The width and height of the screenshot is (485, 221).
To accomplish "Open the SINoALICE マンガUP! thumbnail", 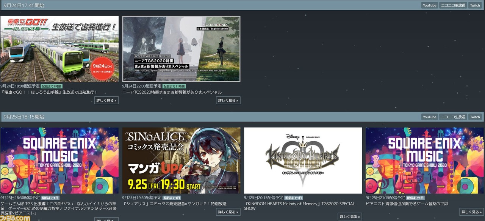I will [181, 161].
